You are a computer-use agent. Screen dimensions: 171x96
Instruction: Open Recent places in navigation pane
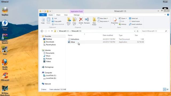49,45
